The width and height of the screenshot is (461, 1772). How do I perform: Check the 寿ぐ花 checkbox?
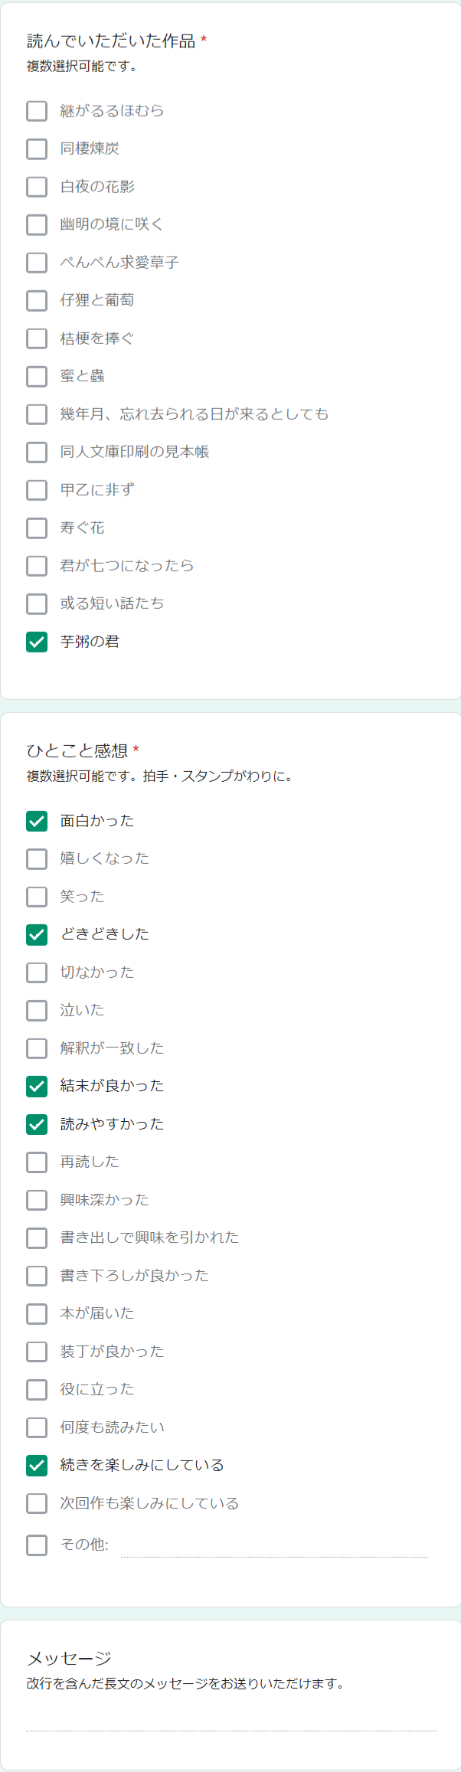click(37, 528)
